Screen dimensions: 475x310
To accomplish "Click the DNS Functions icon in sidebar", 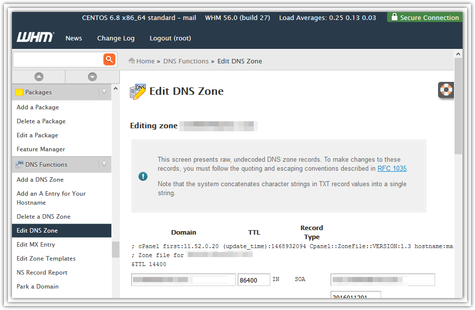I will (x=20, y=164).
